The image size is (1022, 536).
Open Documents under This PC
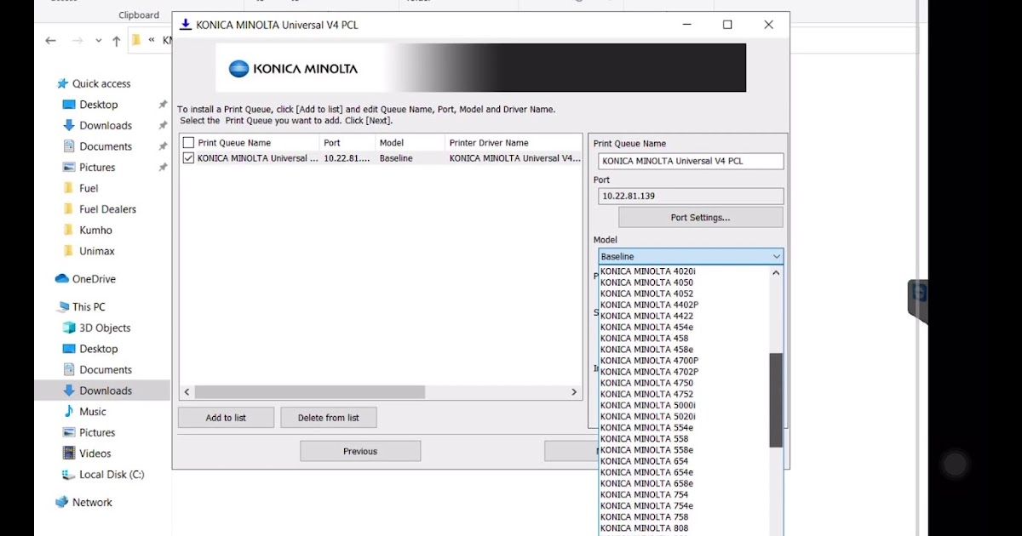[106, 370]
